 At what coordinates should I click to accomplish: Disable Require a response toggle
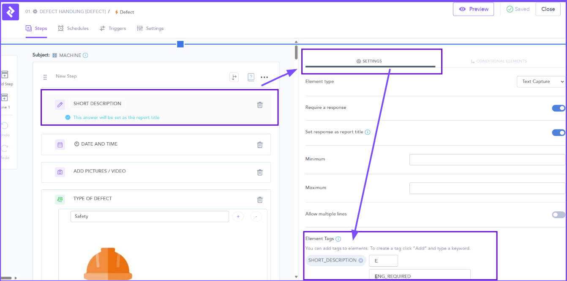(x=558, y=108)
